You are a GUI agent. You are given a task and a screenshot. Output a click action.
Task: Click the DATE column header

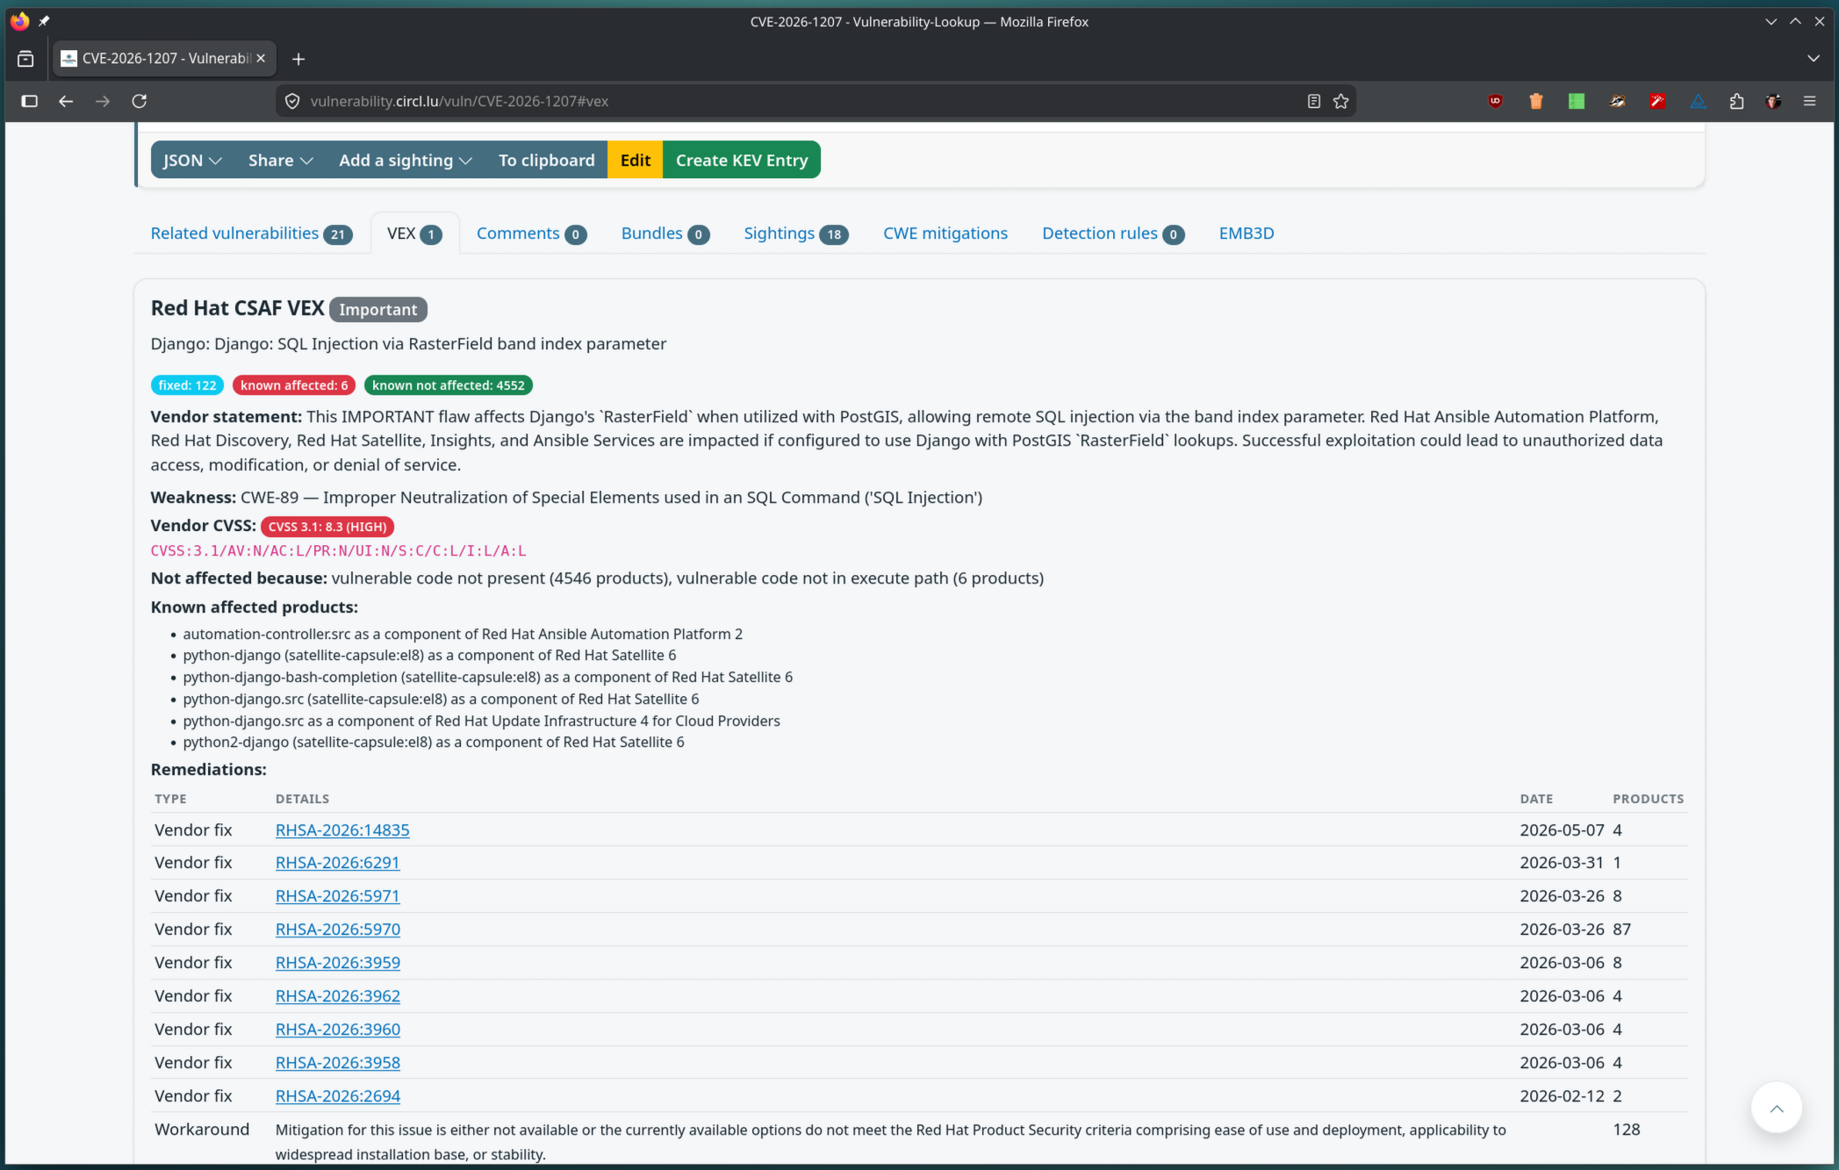coord(1535,799)
